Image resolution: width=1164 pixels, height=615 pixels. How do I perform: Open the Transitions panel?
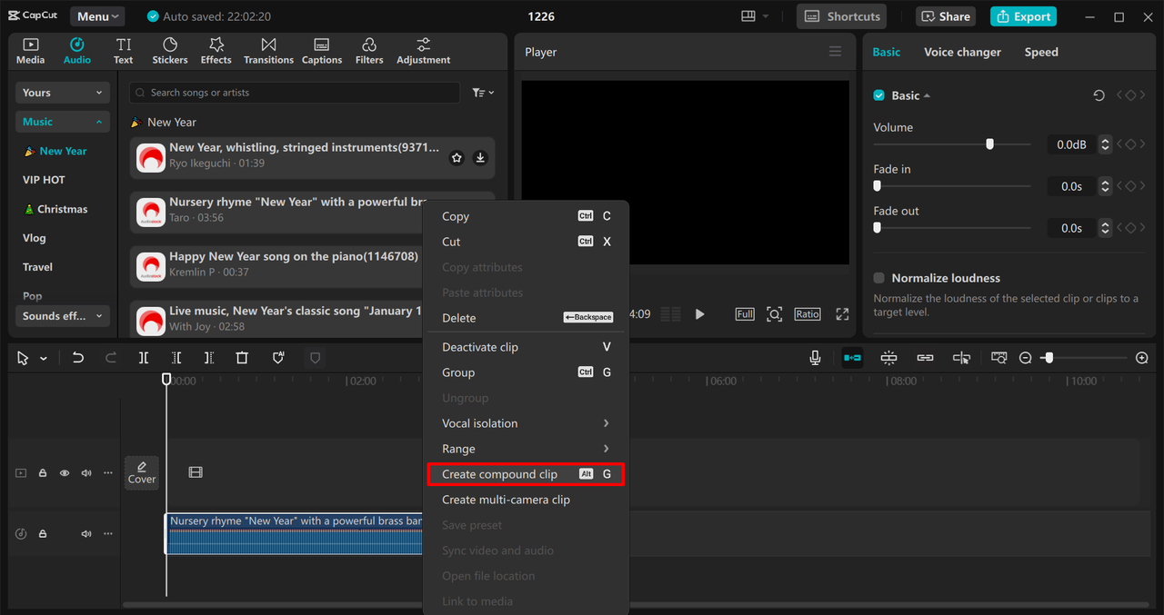[x=268, y=51]
